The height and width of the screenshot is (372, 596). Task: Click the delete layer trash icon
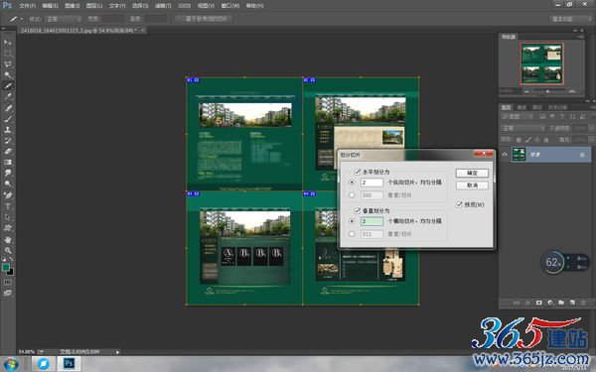point(583,303)
